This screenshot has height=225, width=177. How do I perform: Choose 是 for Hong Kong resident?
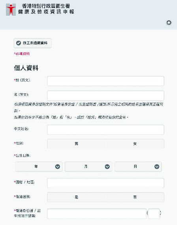coord(76,197)
